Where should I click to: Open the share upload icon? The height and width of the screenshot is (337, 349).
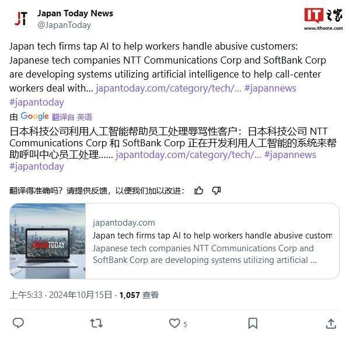[x=331, y=324]
